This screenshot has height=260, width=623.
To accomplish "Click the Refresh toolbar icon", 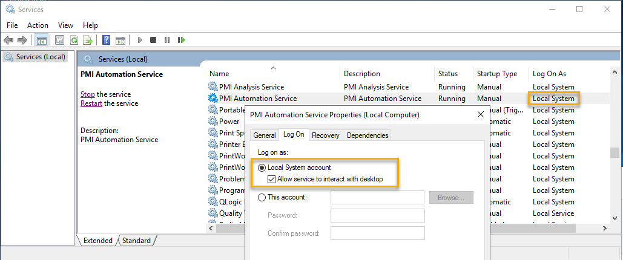I will tap(74, 40).
